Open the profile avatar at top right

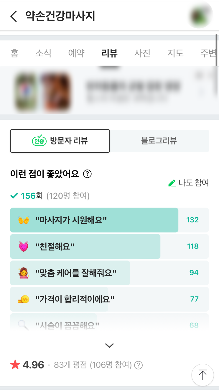[200, 14]
